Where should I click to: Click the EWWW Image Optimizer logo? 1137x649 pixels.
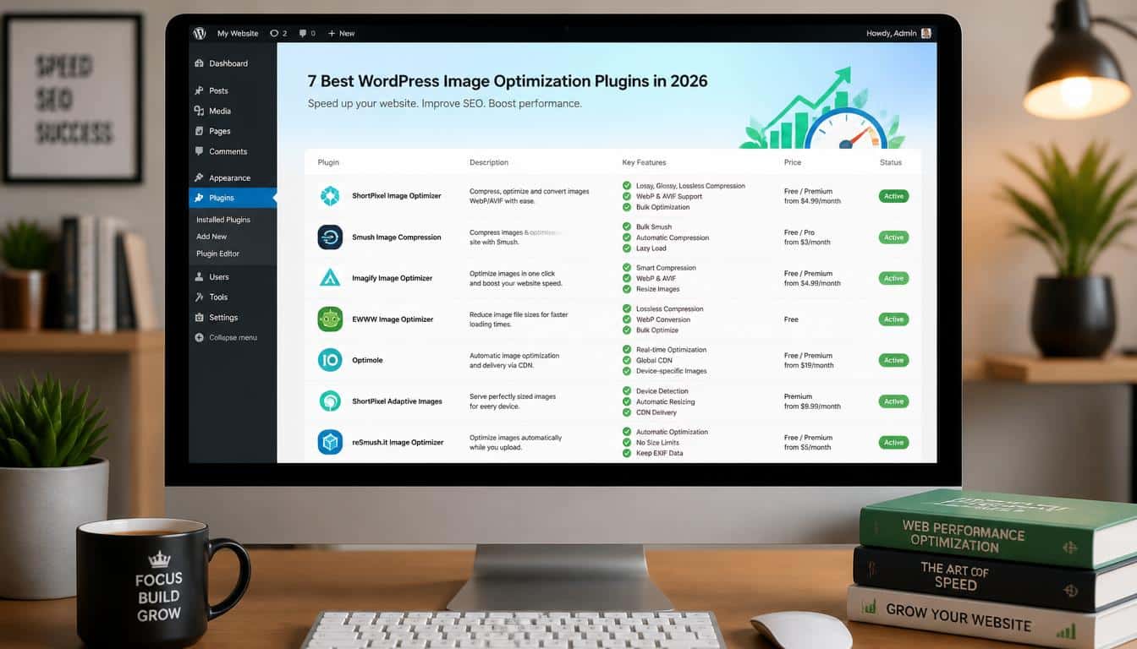coord(330,319)
